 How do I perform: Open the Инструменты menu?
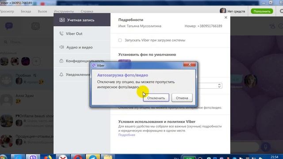[64, 11]
